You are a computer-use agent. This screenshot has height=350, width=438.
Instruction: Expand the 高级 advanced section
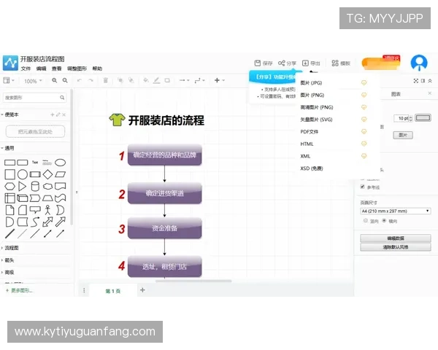tap(8, 273)
